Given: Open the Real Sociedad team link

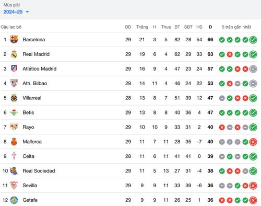Looking at the screenshot, I should click(39, 171).
